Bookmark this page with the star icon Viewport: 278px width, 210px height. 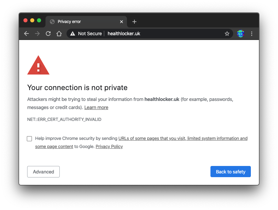[227, 34]
